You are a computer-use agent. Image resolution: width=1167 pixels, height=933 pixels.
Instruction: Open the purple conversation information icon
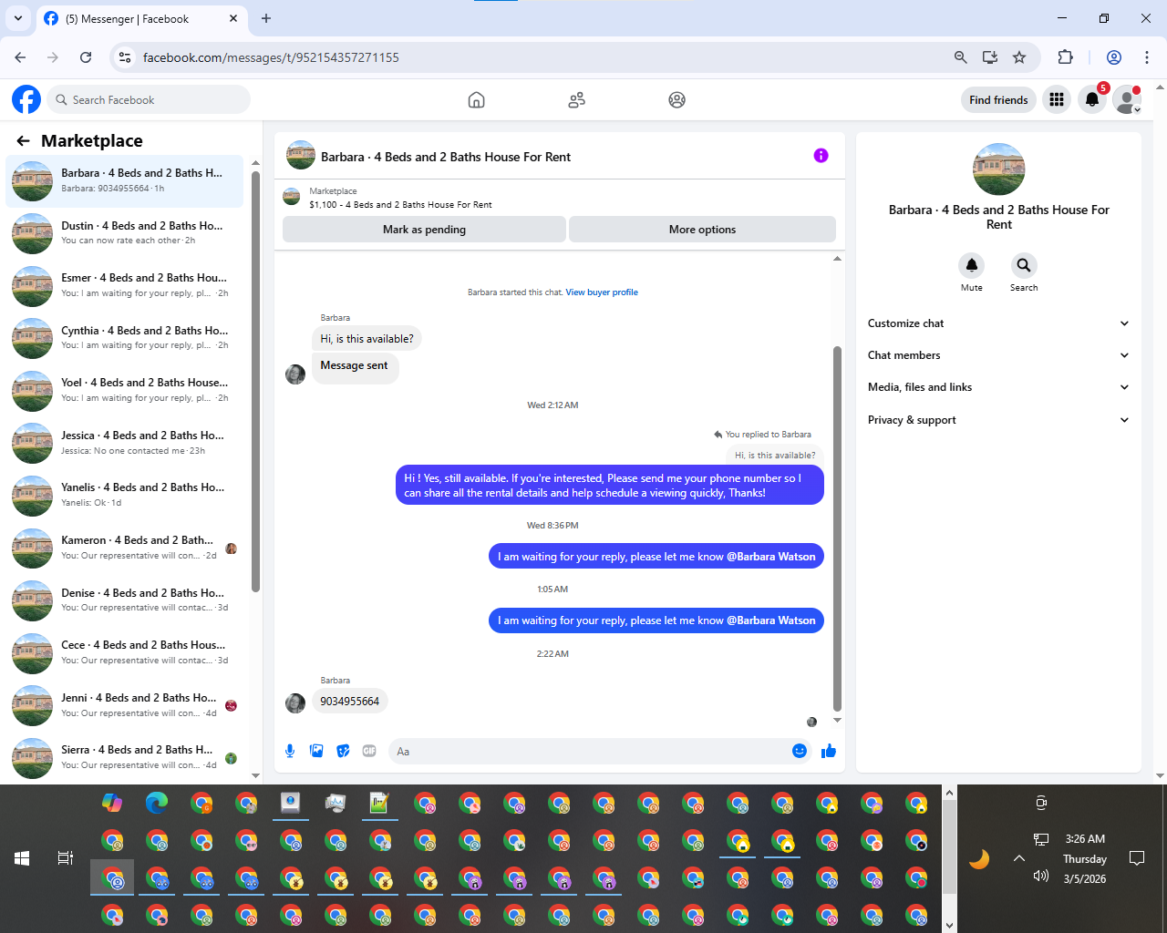coord(821,156)
